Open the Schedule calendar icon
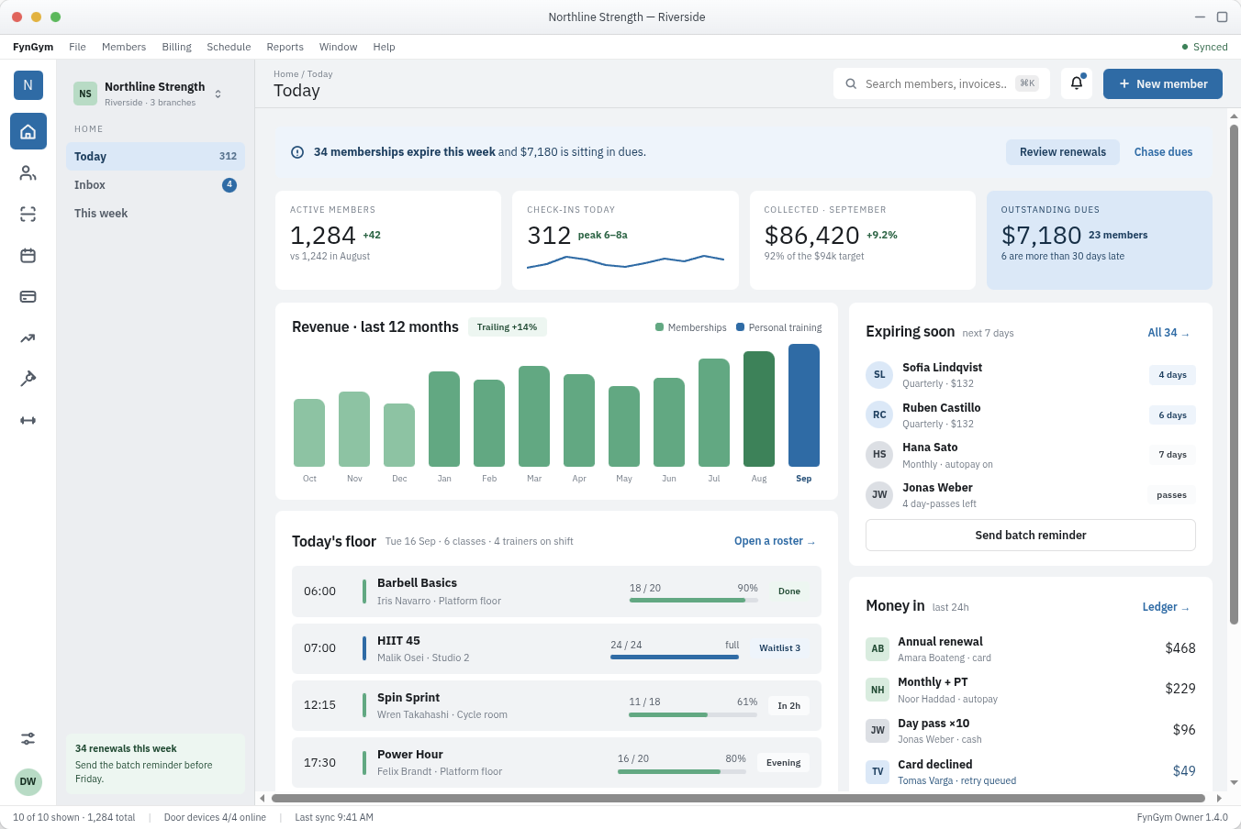The image size is (1241, 829). [x=28, y=255]
